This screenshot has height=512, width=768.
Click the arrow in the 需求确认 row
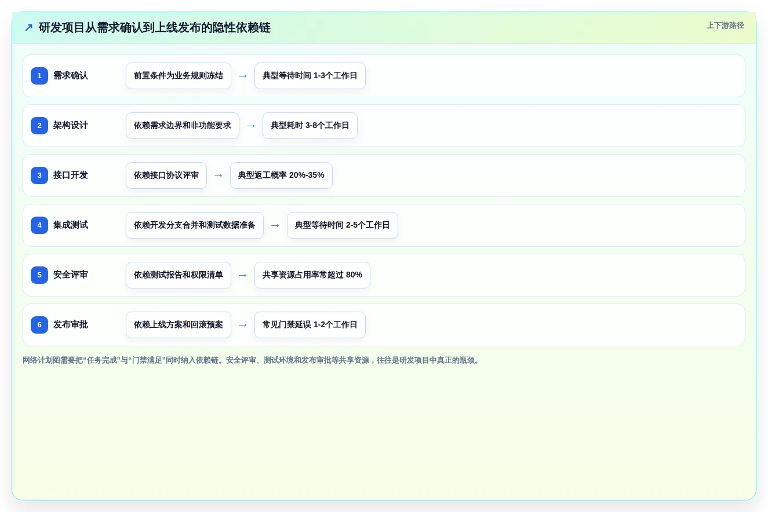[243, 76]
